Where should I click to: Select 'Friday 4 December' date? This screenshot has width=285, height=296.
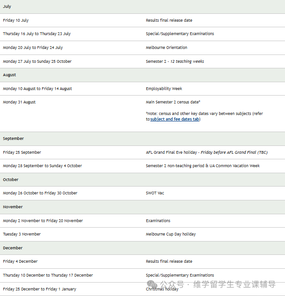20,261
